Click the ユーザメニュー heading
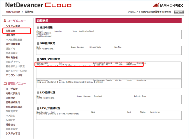 [16, 21]
